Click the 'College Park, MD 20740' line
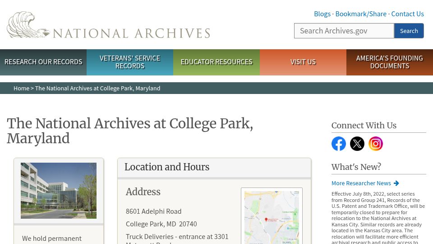Image resolution: width=433 pixels, height=244 pixels. point(161,224)
